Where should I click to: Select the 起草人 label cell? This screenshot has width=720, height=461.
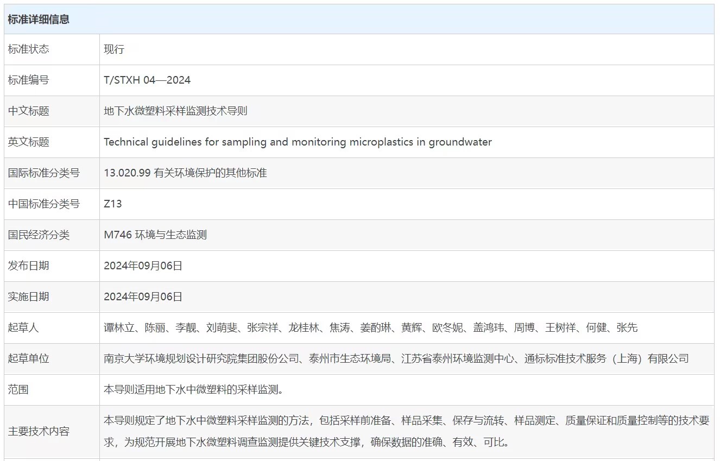(52, 328)
